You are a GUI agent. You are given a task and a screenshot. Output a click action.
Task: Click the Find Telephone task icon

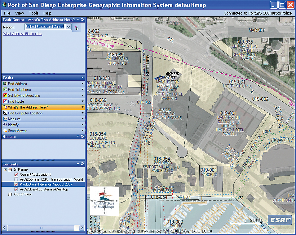[x=5, y=89]
